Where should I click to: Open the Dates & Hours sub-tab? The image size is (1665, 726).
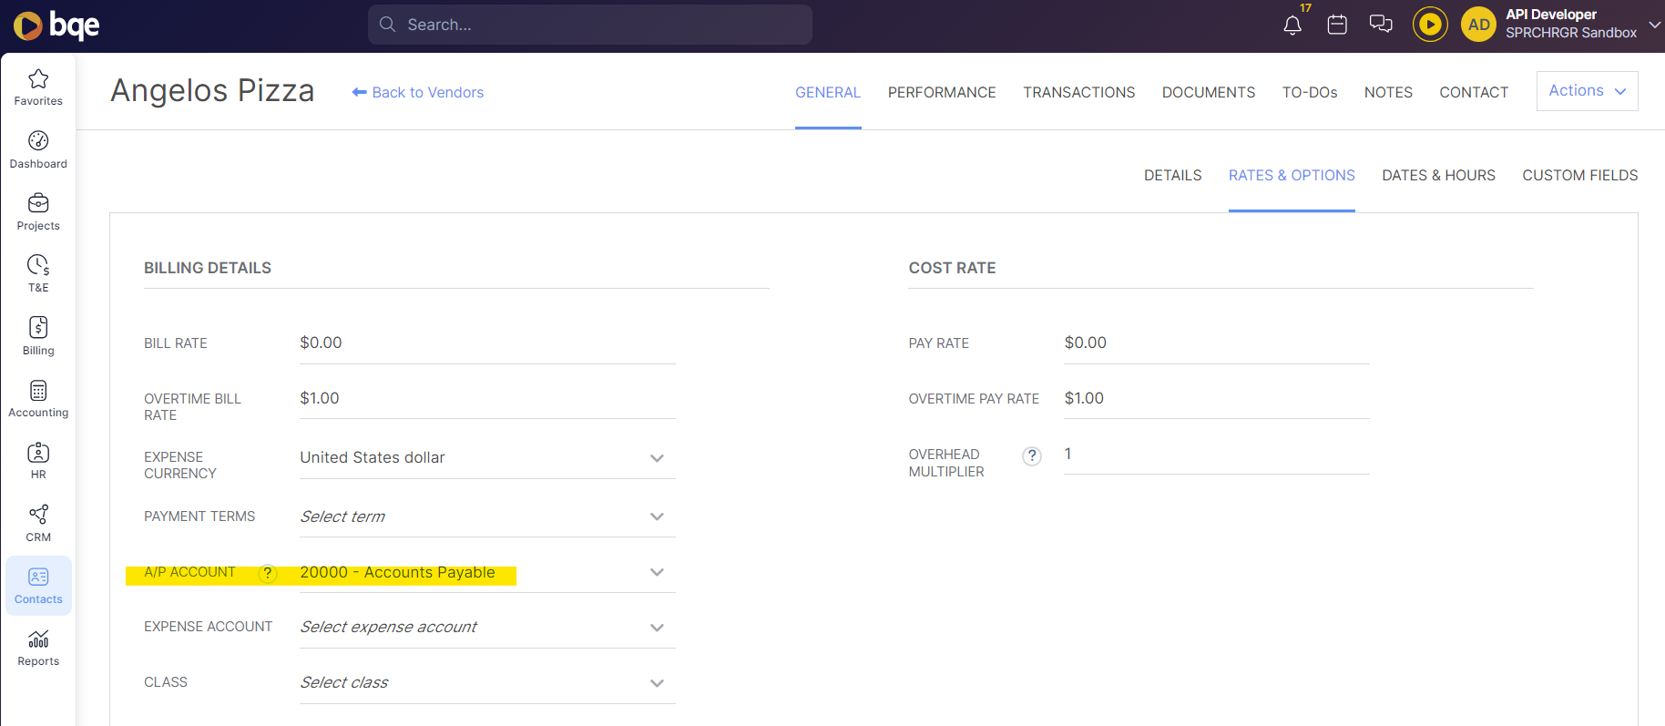[1439, 175]
